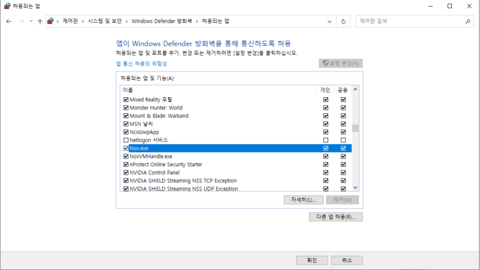This screenshot has height=270, width=480.
Task: Toggle NVIDIA Control Panel 개인 checkbox
Action: (x=326, y=173)
